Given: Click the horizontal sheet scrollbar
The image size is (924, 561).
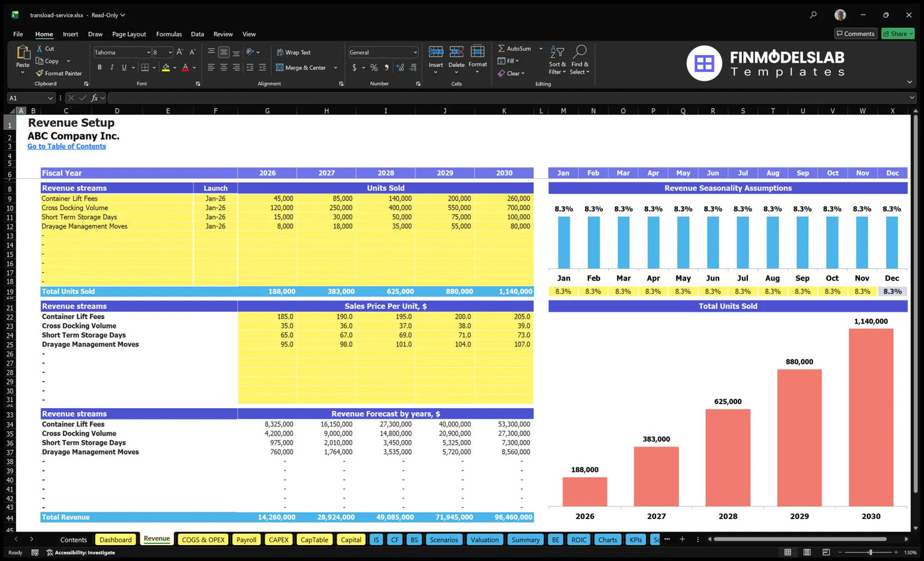Looking at the screenshot, I should pyautogui.click(x=801, y=539).
